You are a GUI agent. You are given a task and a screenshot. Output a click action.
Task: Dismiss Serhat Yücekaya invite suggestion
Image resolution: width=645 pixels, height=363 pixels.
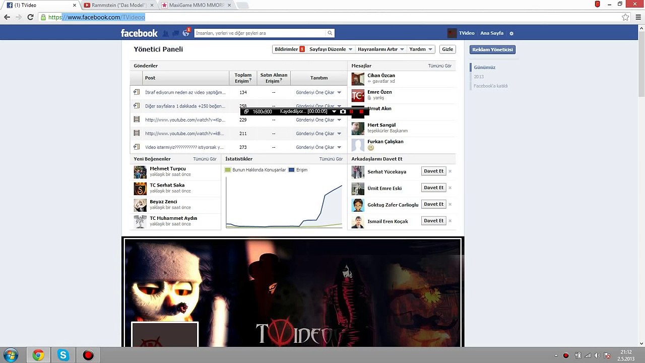click(450, 171)
